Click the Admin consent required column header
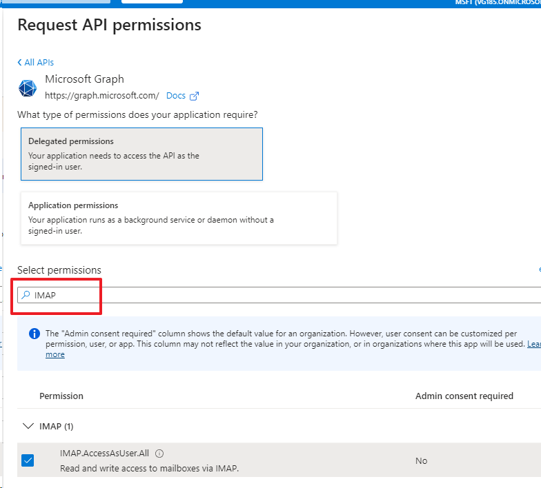Screen dimensions: 541x488 464,396
